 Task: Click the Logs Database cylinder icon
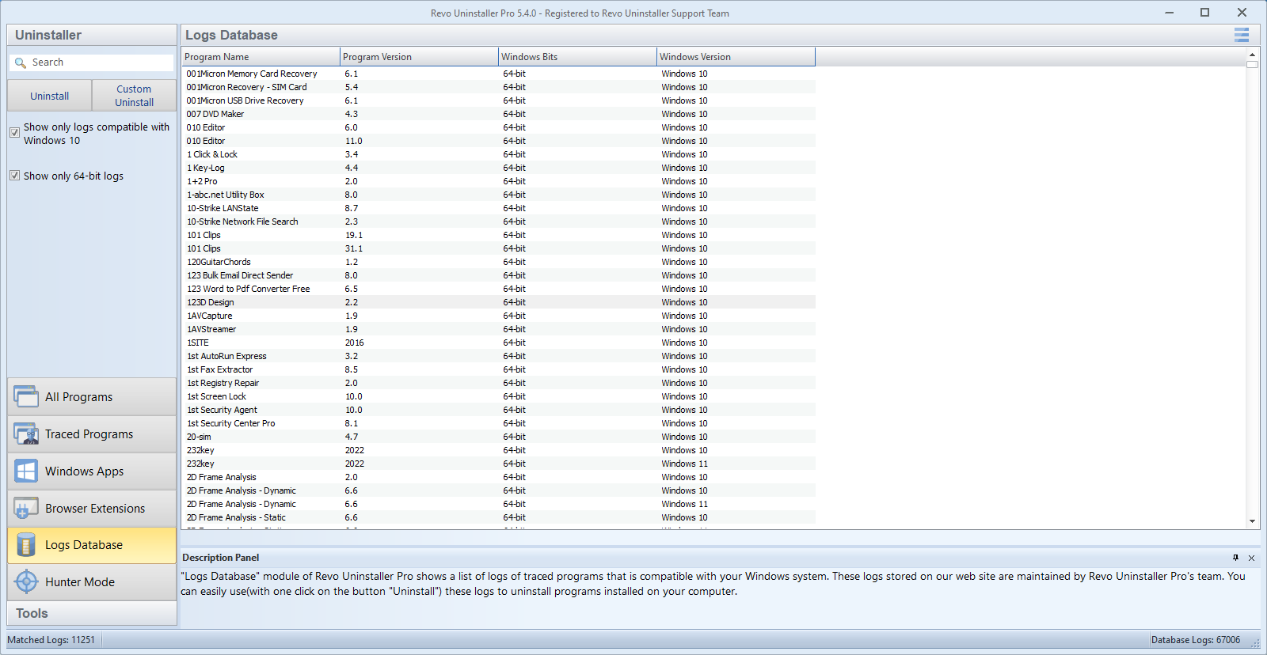coord(26,545)
